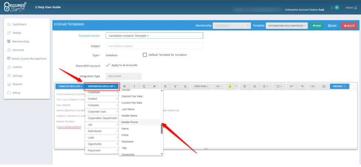Open the Template selection dropdown
The image size is (361, 167).
coord(287,26)
